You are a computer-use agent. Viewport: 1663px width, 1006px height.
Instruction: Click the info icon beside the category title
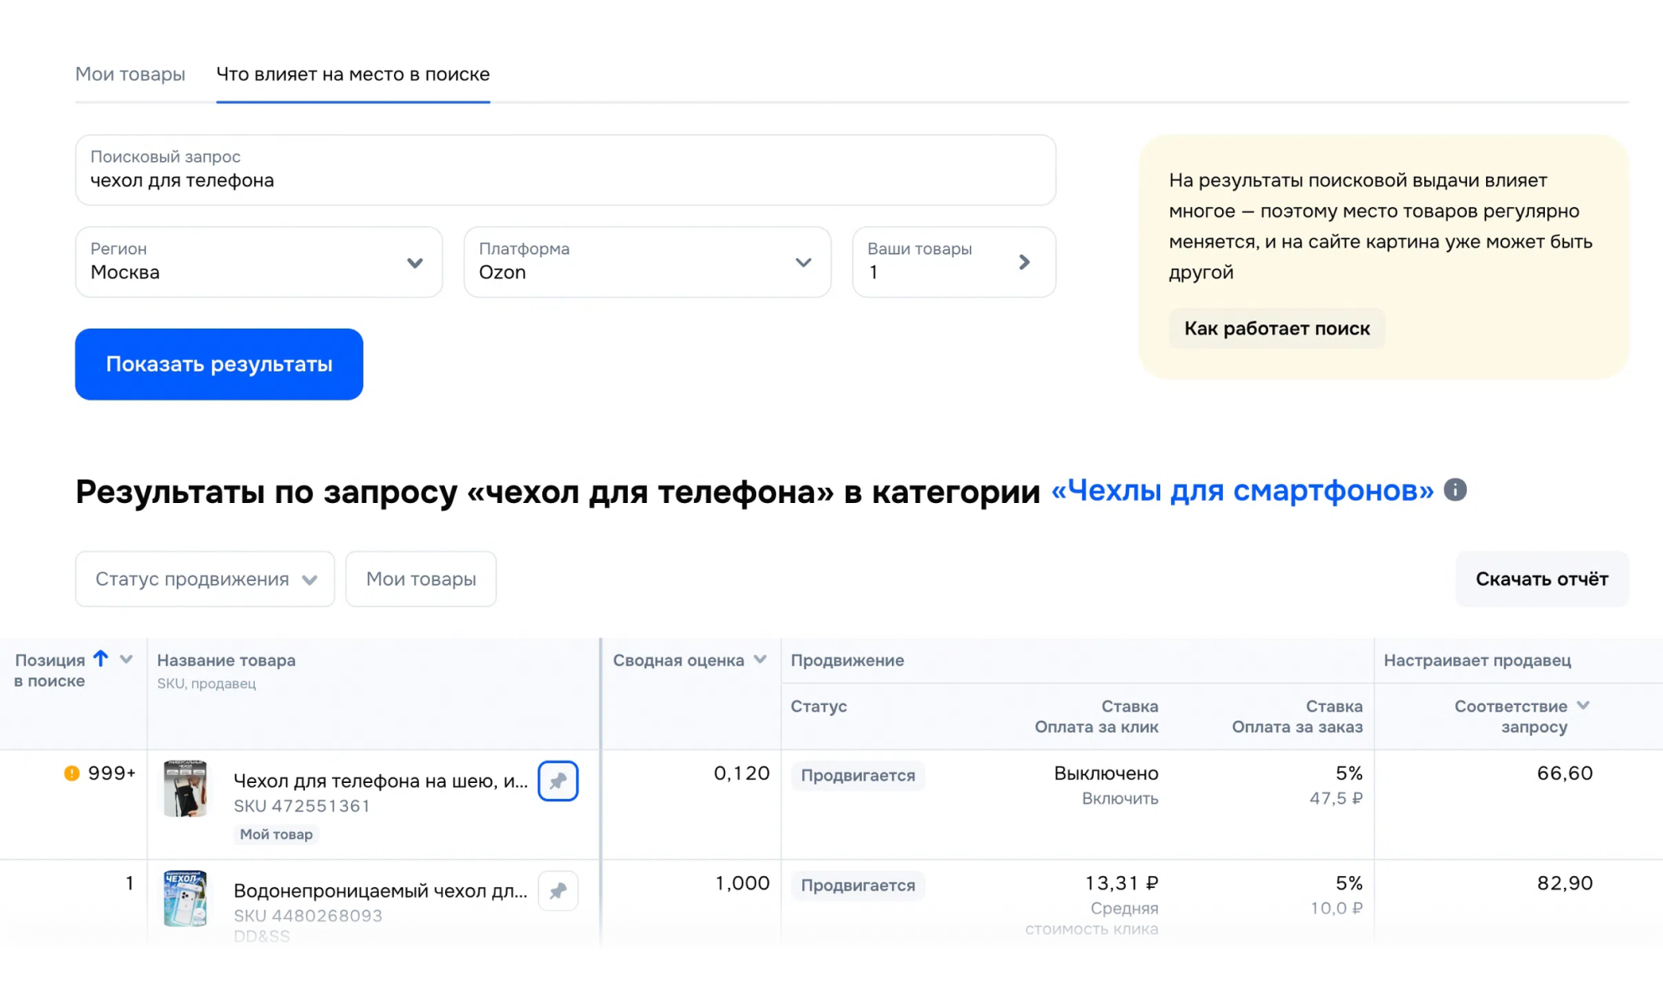1455,490
